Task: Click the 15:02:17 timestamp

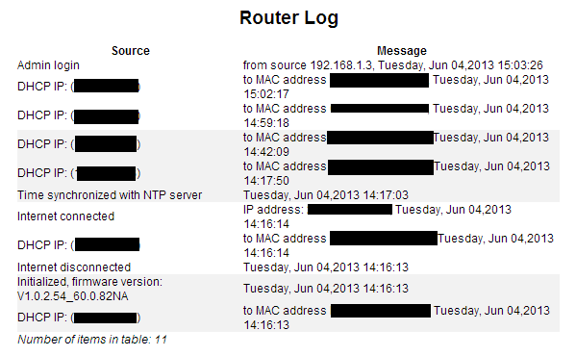Action: 266,94
